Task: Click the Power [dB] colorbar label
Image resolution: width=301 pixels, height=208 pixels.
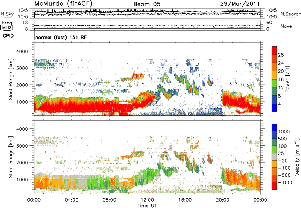Action: pyautogui.click(x=287, y=79)
